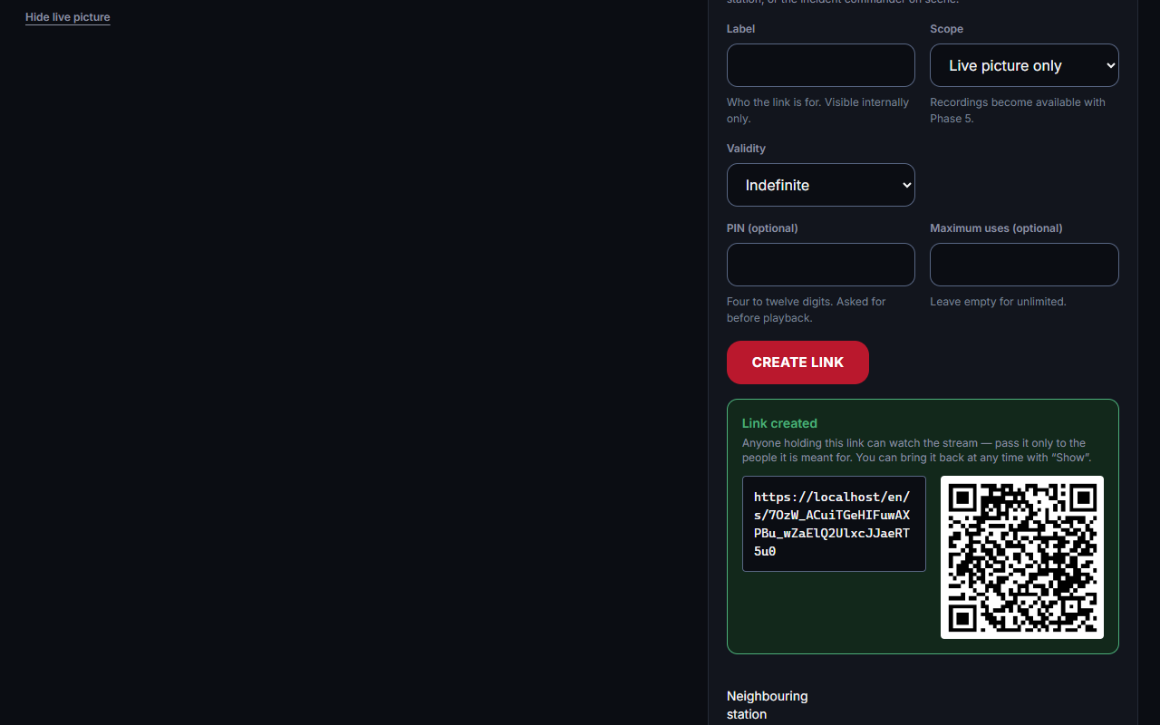Image resolution: width=1160 pixels, height=725 pixels.
Task: Focus the PIN (optional) field
Action: 821,265
